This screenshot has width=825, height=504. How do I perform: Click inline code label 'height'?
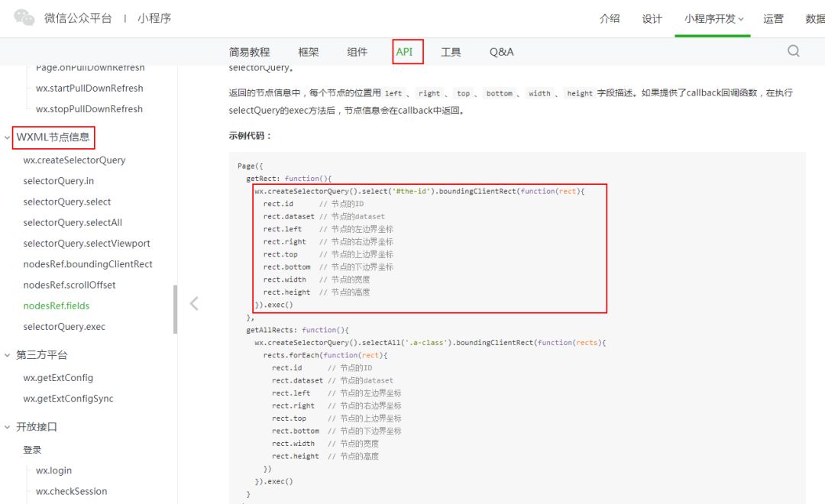(x=580, y=93)
